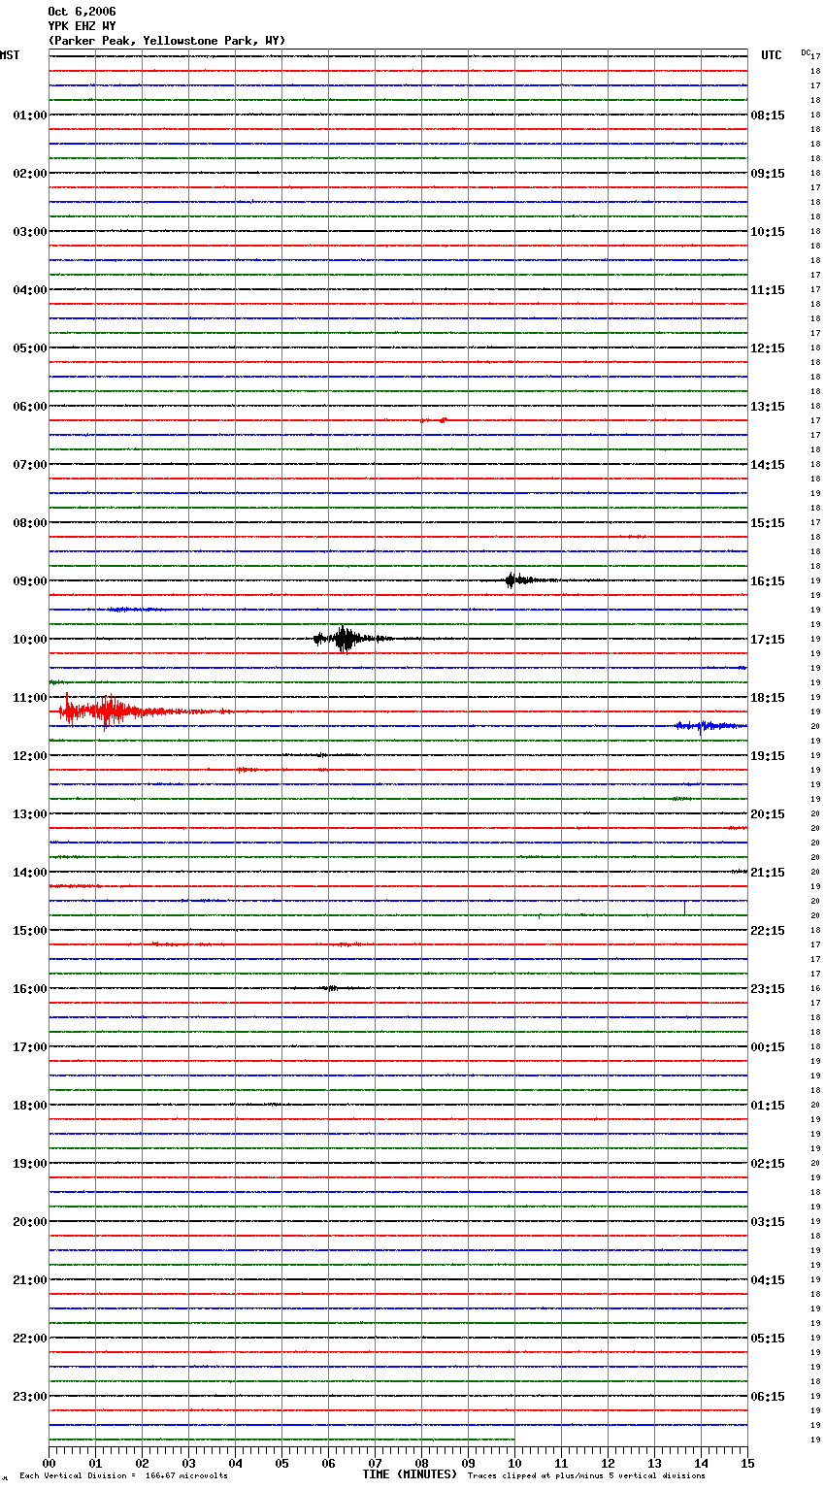Click the blue spike near minute 14 after 14:00

pyautogui.click(x=684, y=907)
